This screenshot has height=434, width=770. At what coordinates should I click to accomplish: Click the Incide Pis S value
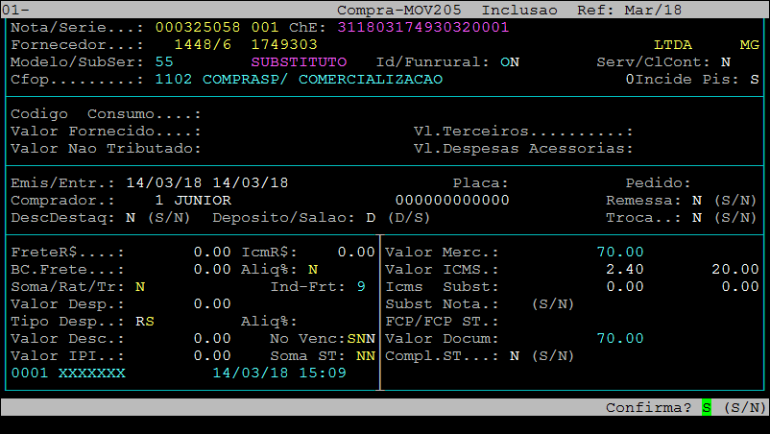pos(755,79)
